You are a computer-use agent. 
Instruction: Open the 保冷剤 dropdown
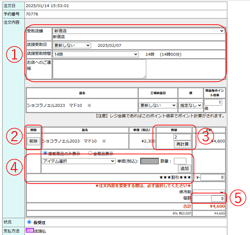(x=208, y=192)
